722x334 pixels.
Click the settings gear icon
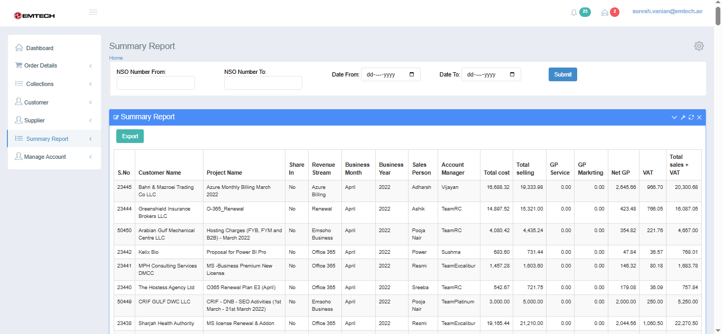coord(699,46)
